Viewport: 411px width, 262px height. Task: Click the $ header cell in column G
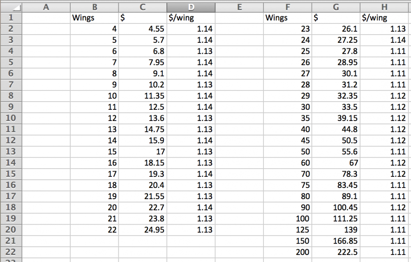[x=336, y=18]
